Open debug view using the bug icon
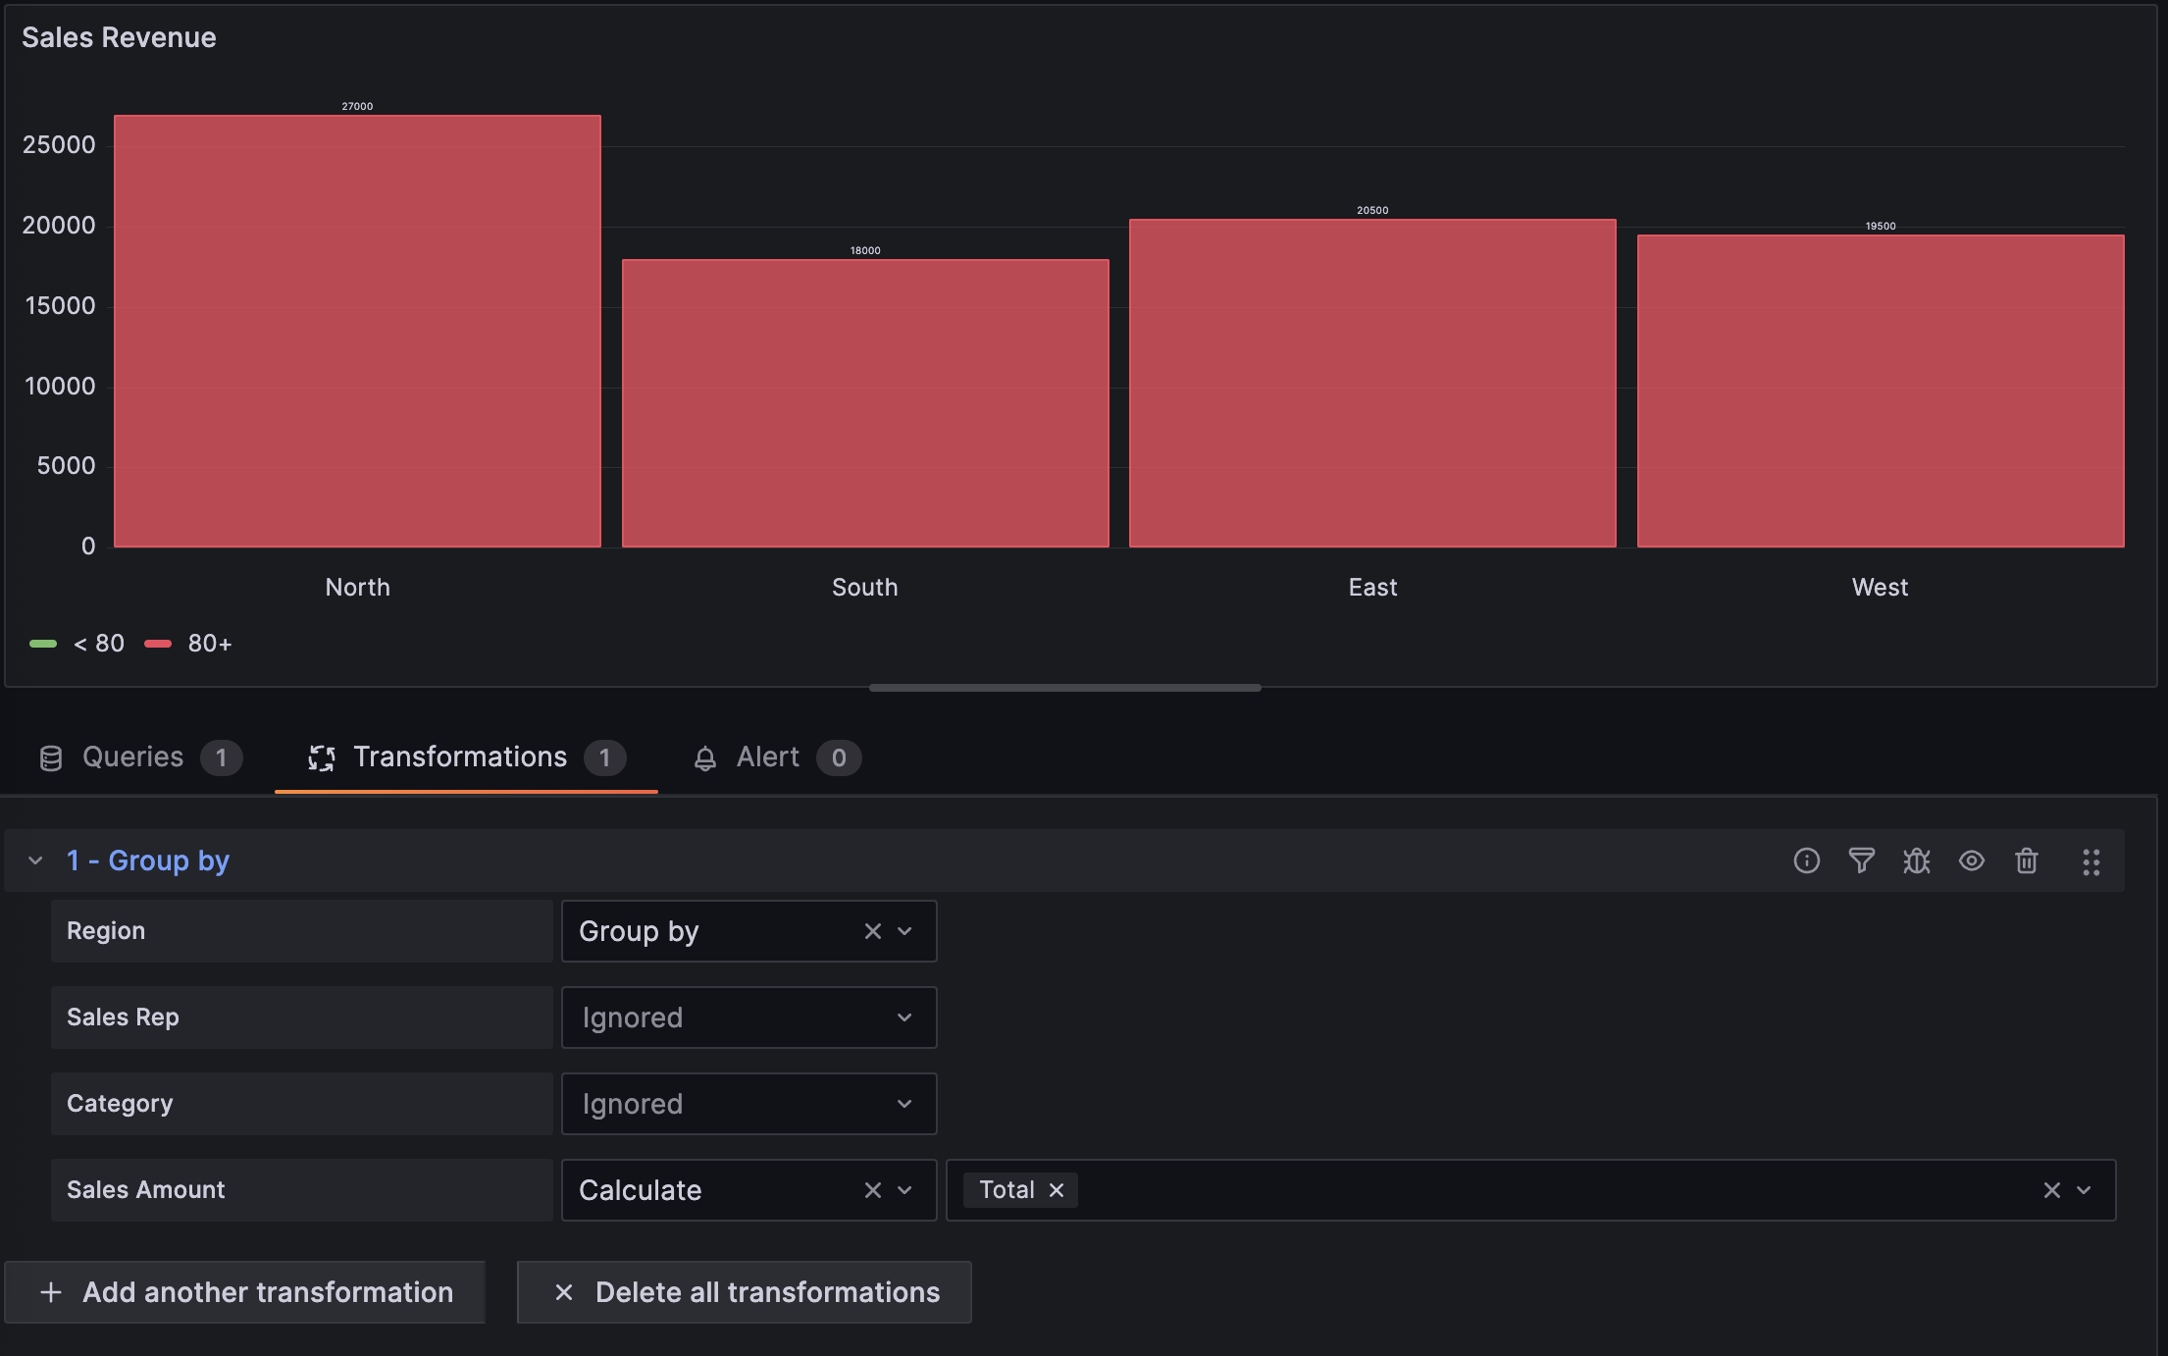 1917,861
